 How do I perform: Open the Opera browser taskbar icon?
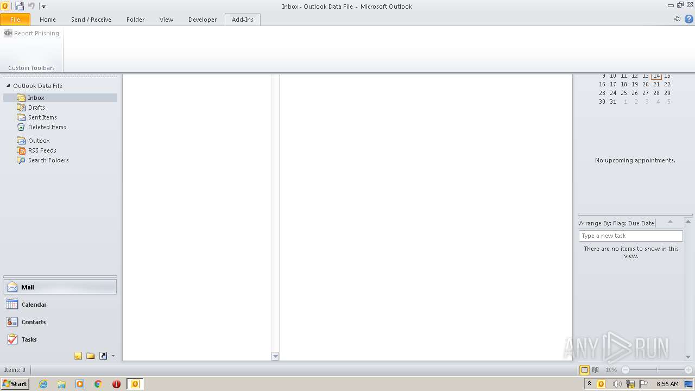point(116,384)
